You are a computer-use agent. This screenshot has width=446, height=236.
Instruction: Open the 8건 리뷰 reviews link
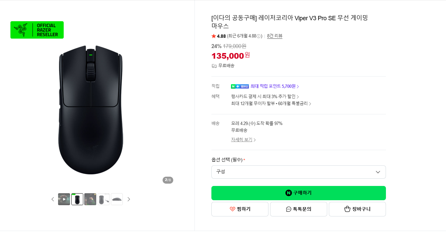click(274, 36)
